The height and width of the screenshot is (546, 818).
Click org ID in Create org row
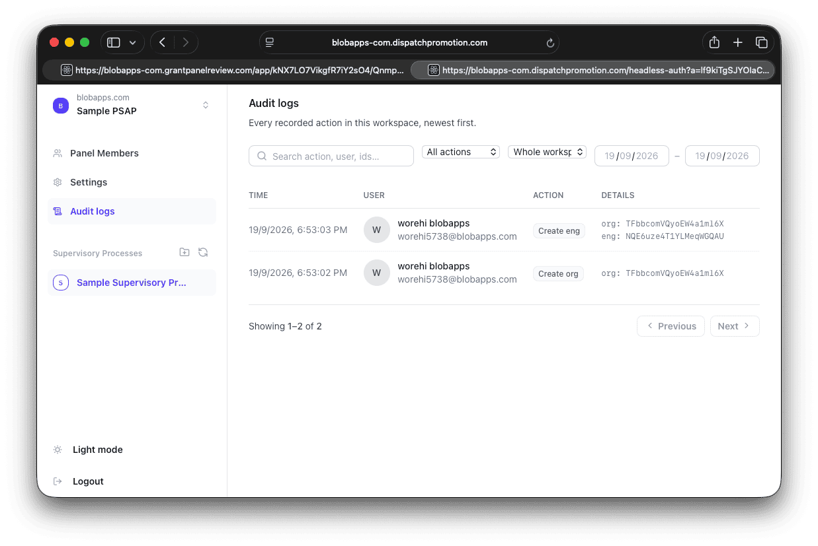[x=663, y=273]
